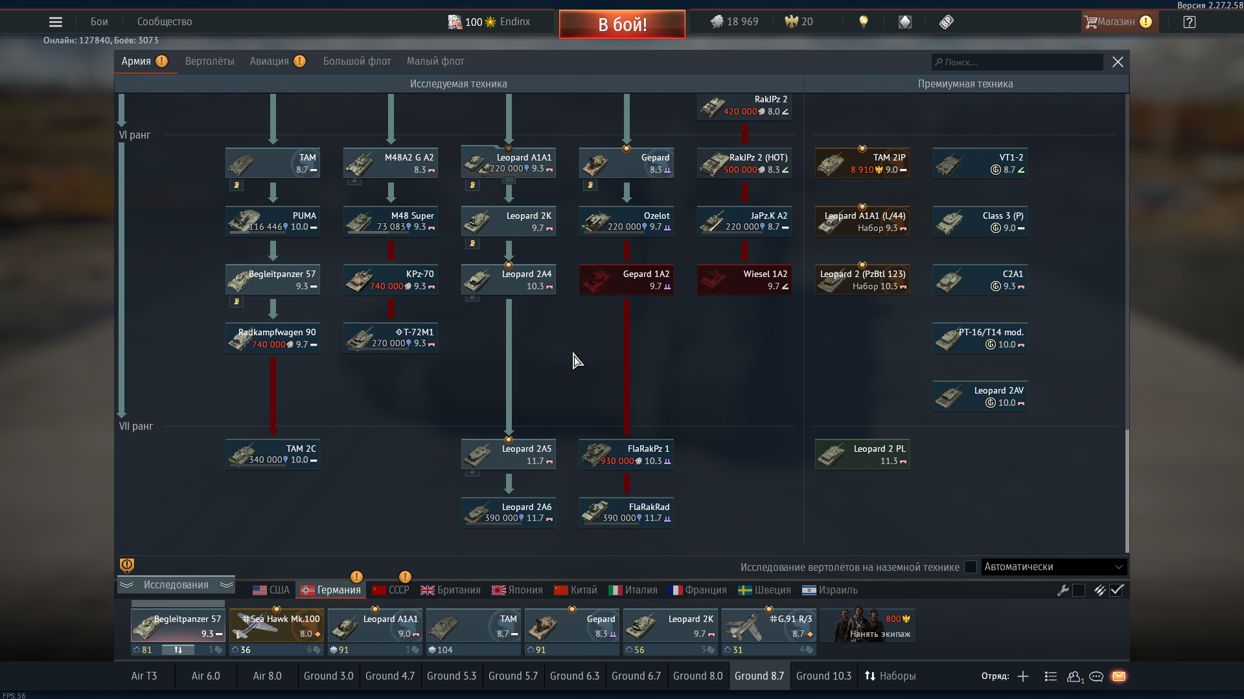1244x699 pixels.
Task: Open the Сообщество menu
Action: [165, 22]
